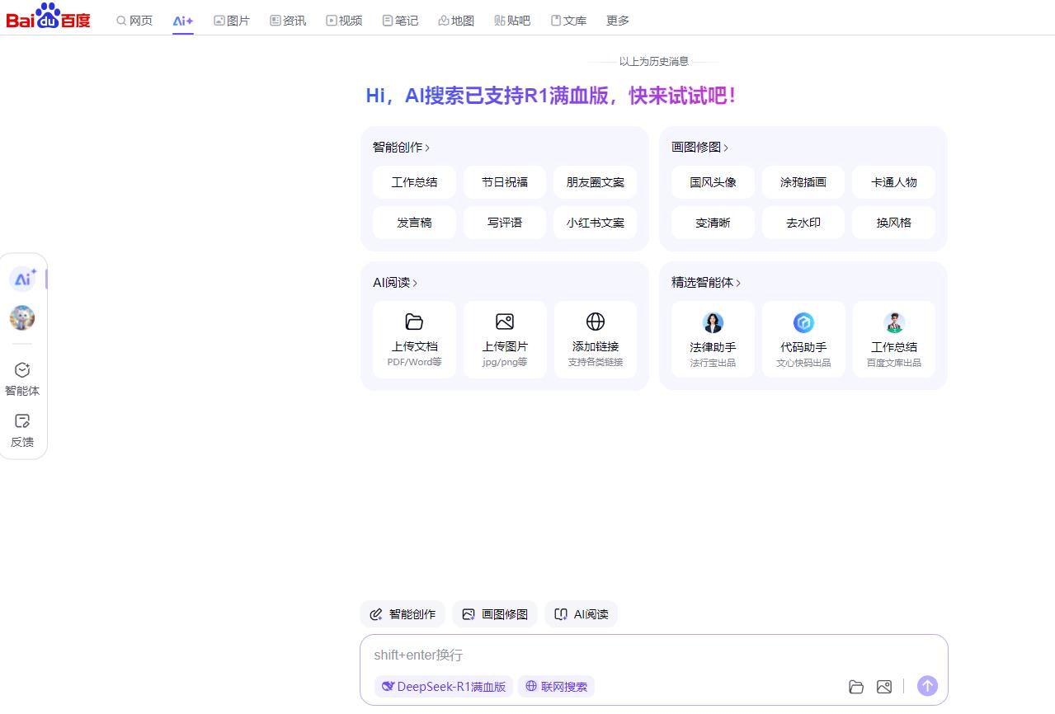Open 智能体 from the sidebar
Viewport: 1055px width, 714px height.
[x=22, y=379]
